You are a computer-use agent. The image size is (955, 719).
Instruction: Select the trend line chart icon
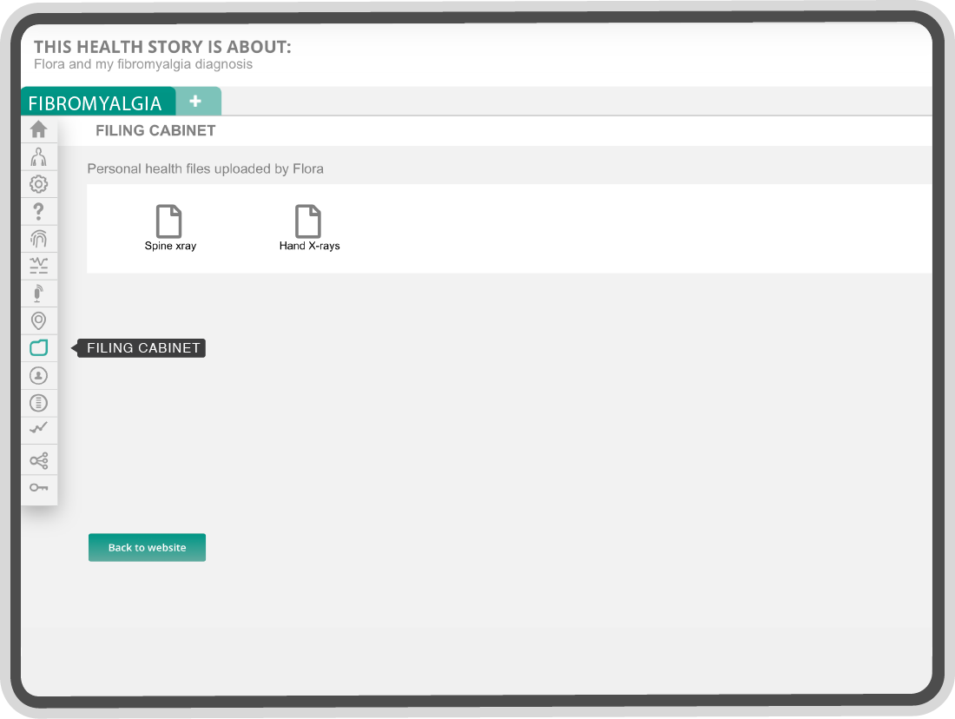[38, 428]
